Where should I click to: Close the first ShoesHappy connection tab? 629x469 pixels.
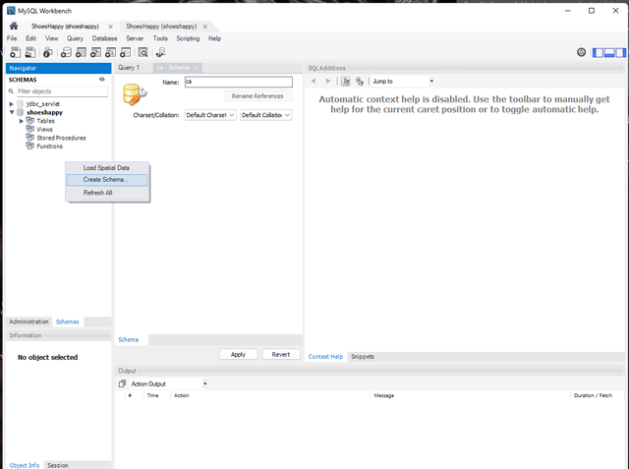coord(111,27)
